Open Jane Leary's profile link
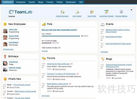This screenshot has width=137, height=99. pos(13,29)
